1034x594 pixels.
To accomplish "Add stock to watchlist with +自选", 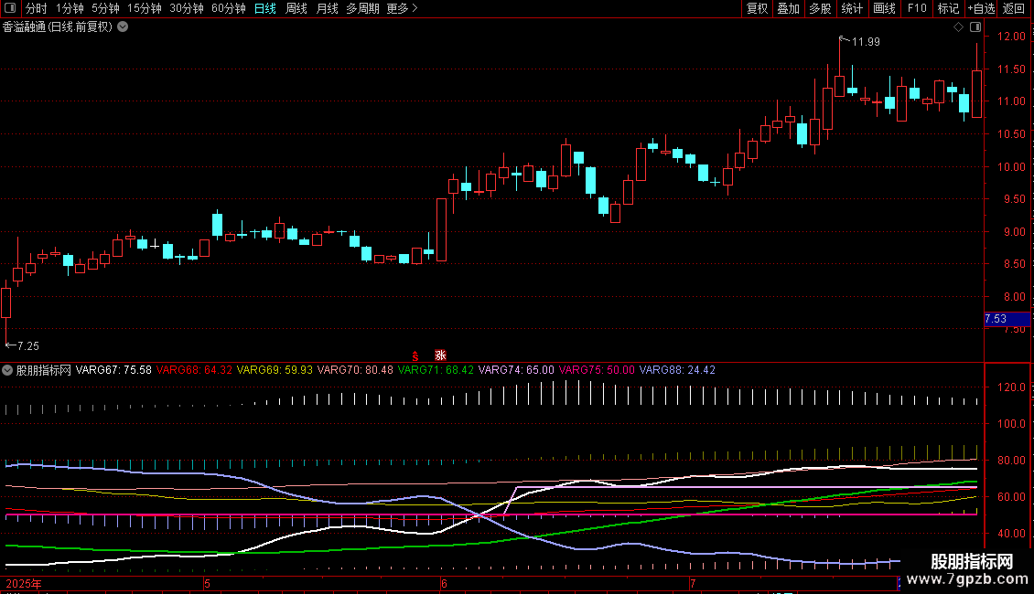I will tap(981, 8).
